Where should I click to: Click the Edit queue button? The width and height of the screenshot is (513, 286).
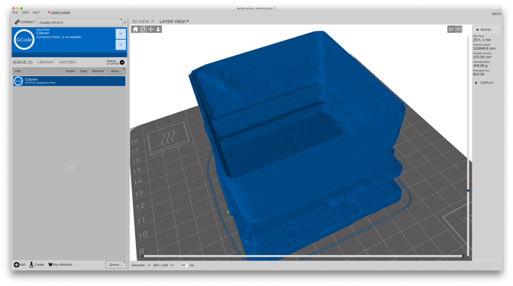[18, 71]
